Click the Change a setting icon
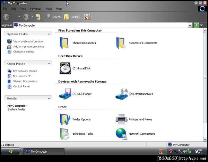Viewport: 208px width, 162px height. [9, 52]
